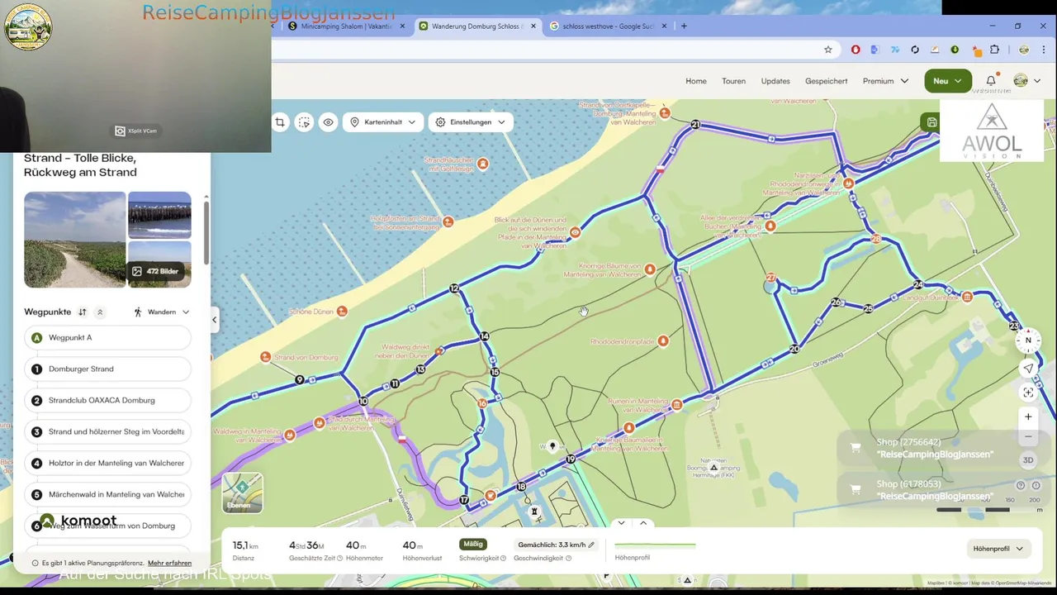The height and width of the screenshot is (595, 1057).
Task: Save the tour with green floppy icon
Action: click(x=931, y=122)
